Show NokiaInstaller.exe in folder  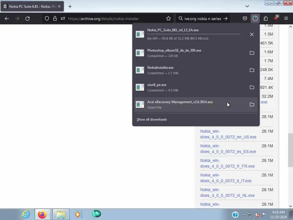[252, 70]
